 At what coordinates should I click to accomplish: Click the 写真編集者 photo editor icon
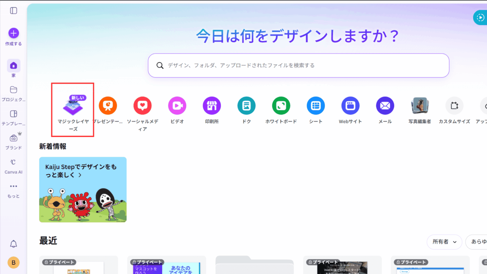pos(419,106)
